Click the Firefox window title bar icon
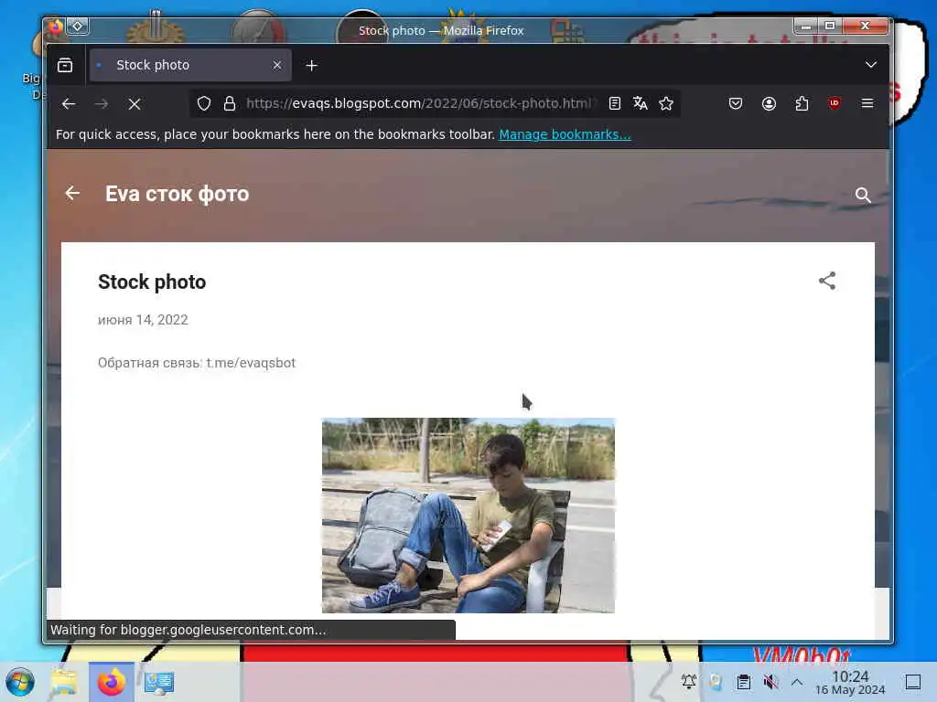The height and width of the screenshot is (702, 937). (56, 27)
